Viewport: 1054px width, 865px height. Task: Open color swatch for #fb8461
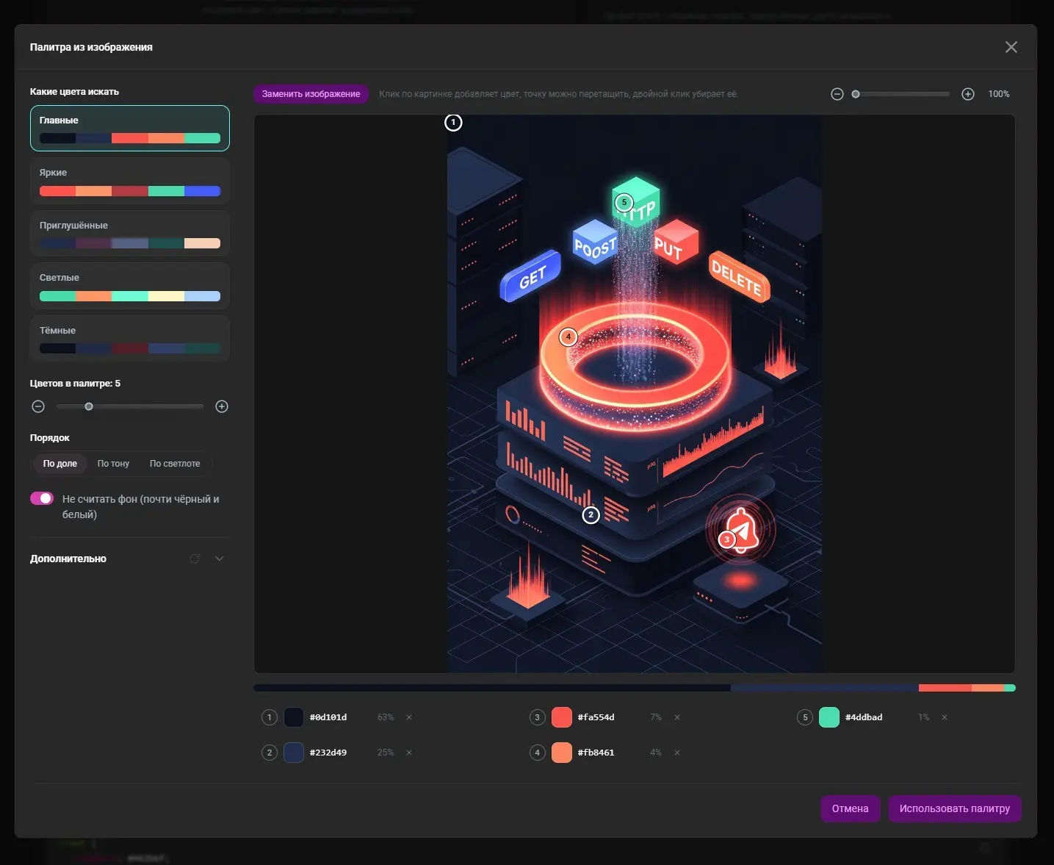click(562, 753)
